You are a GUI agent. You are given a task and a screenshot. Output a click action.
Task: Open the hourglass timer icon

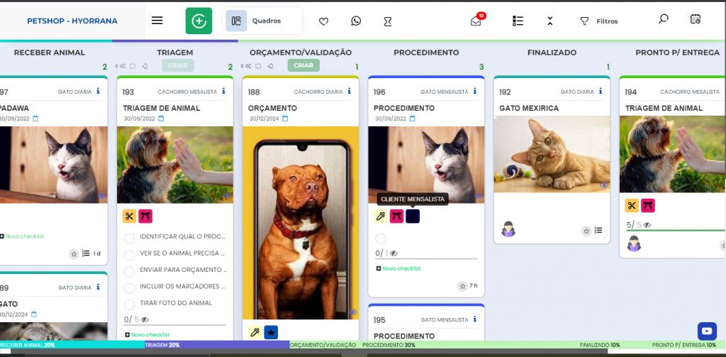pos(387,21)
